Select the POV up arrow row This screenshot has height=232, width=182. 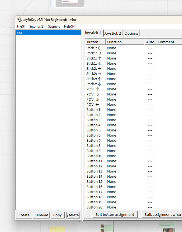tap(134, 89)
